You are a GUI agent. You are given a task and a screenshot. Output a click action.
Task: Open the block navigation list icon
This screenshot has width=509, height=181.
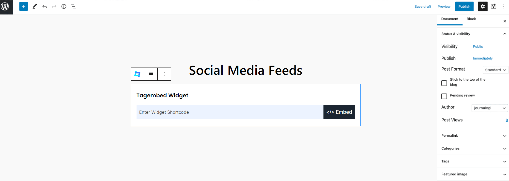(x=74, y=7)
